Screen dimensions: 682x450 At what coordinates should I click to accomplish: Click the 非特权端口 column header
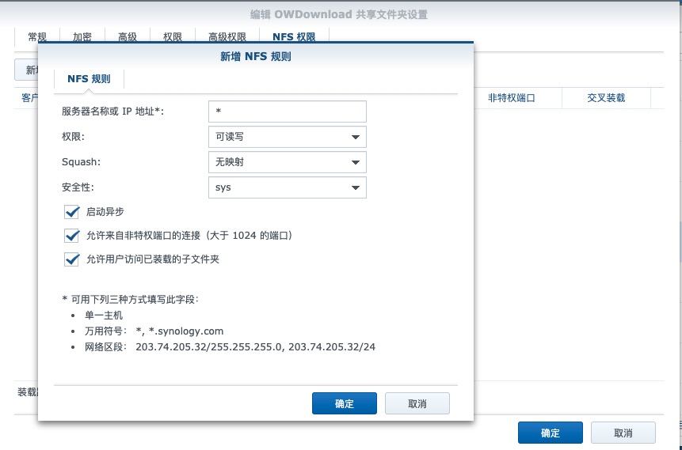coord(512,98)
